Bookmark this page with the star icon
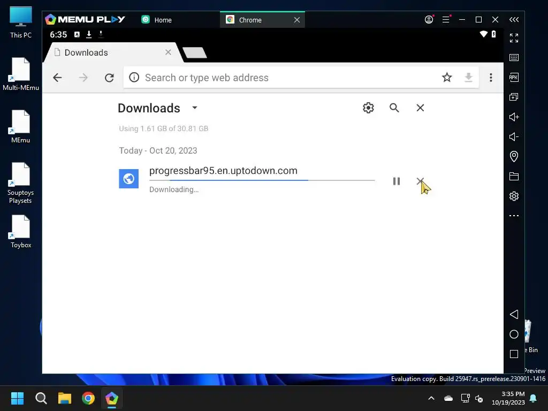The width and height of the screenshot is (548, 411). point(447,77)
